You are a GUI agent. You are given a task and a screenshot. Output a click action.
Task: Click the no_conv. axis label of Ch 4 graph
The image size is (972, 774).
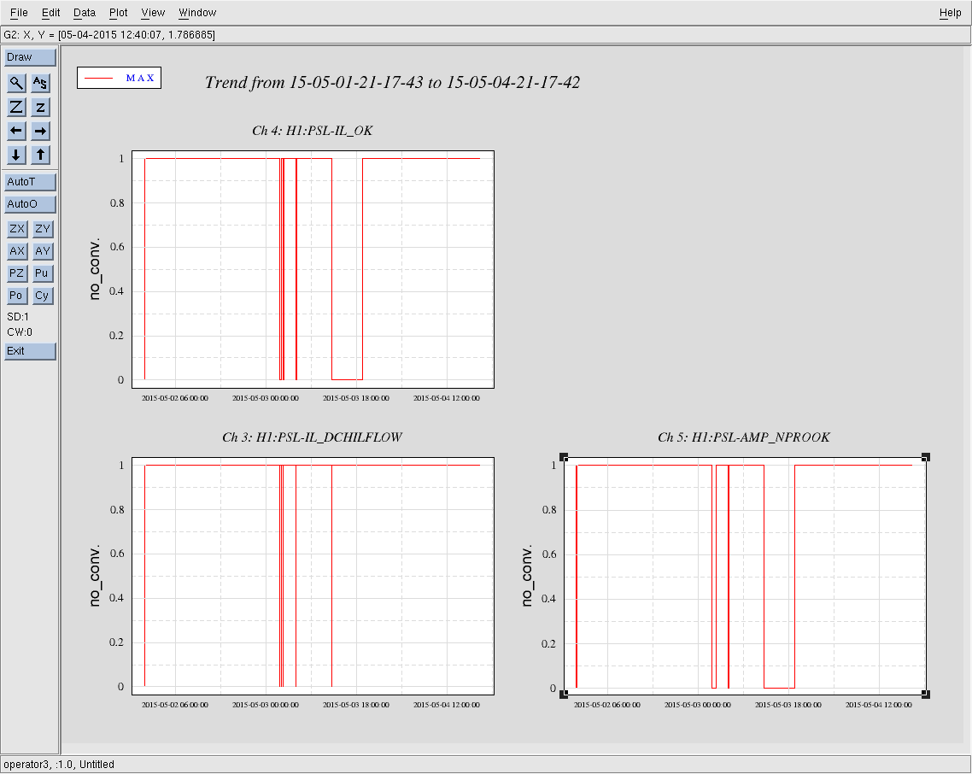pyautogui.click(x=94, y=269)
